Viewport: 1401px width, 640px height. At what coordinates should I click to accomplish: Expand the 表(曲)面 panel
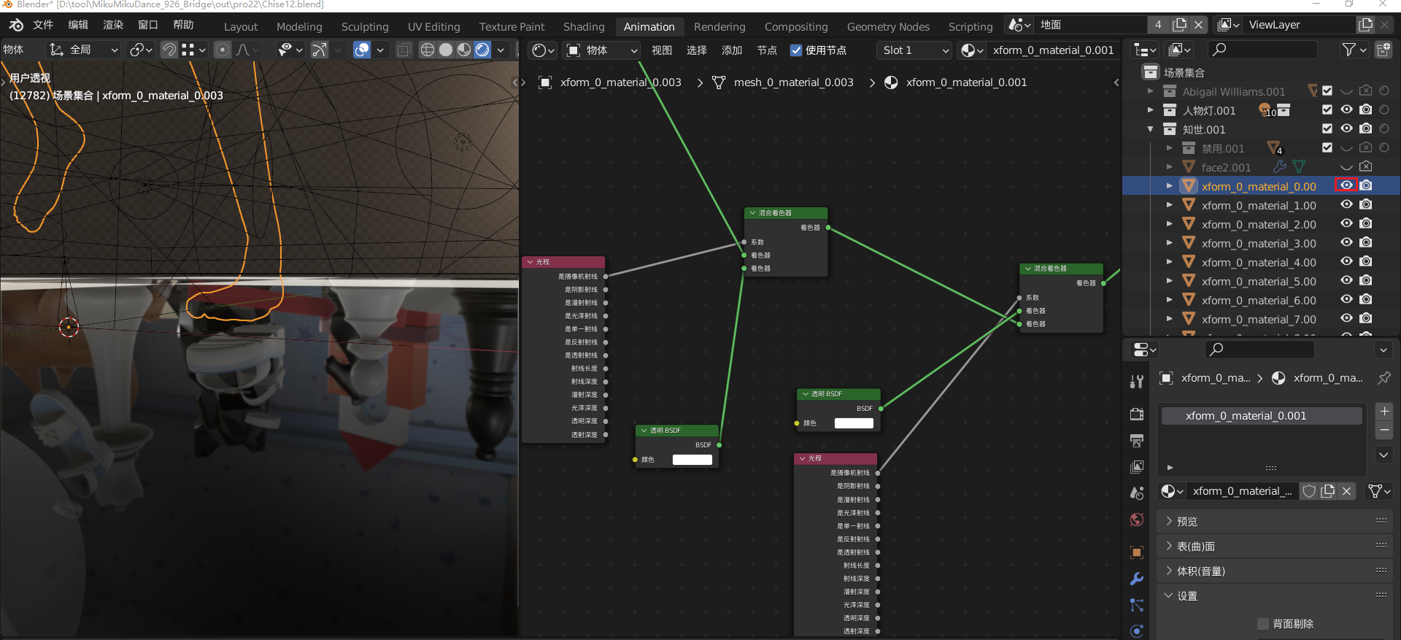pos(1275,546)
